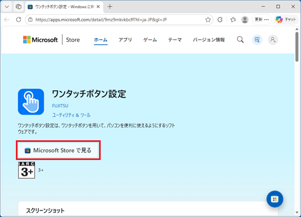Click the IARC 3+ rating badge
301x217 pixels.
click(26, 170)
